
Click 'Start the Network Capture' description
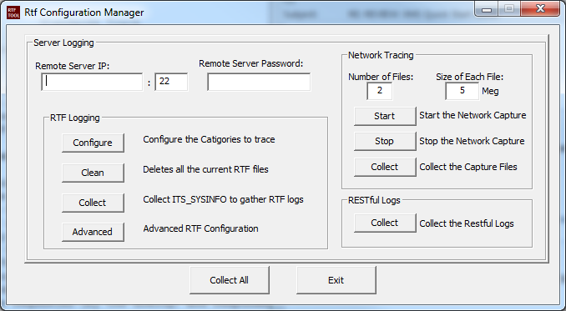tap(473, 115)
